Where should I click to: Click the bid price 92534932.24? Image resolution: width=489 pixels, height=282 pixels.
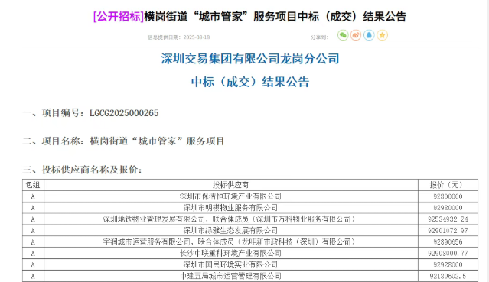click(448, 219)
